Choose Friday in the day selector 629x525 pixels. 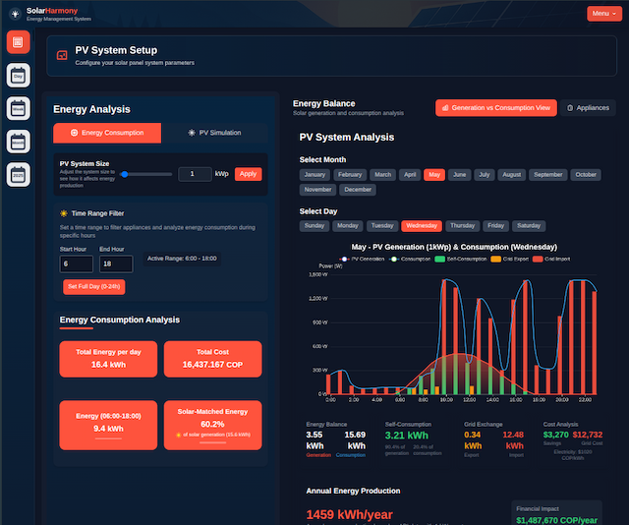496,225
